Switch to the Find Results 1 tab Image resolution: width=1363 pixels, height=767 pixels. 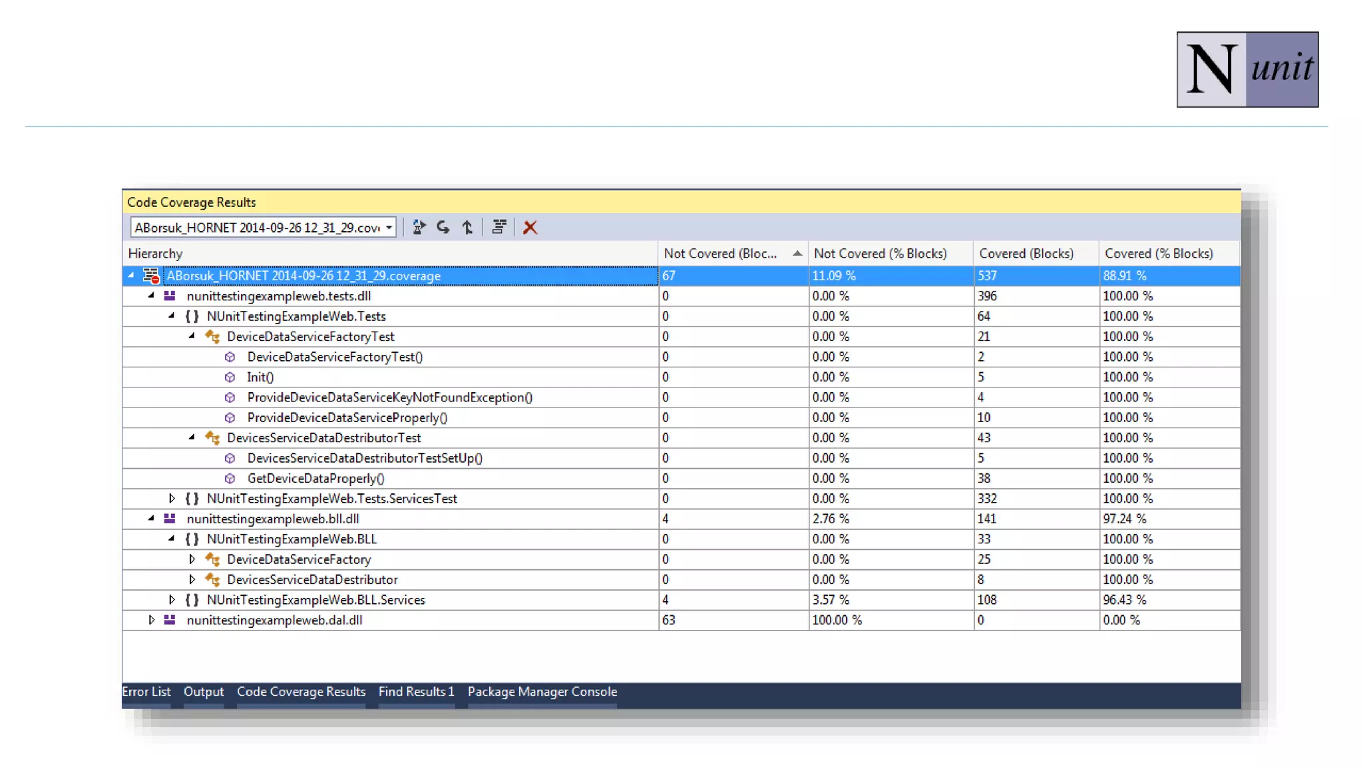tap(416, 692)
